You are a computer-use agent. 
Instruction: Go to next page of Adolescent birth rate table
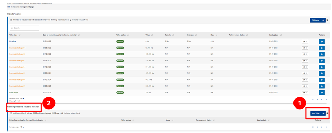pyautogui.click(x=321, y=127)
